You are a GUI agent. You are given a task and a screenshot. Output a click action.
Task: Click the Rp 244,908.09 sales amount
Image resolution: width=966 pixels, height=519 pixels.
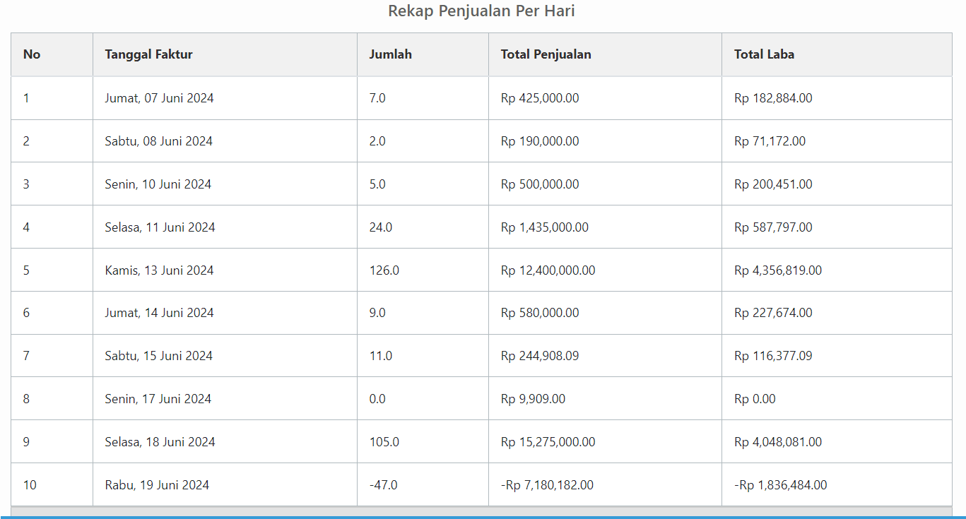pos(540,356)
